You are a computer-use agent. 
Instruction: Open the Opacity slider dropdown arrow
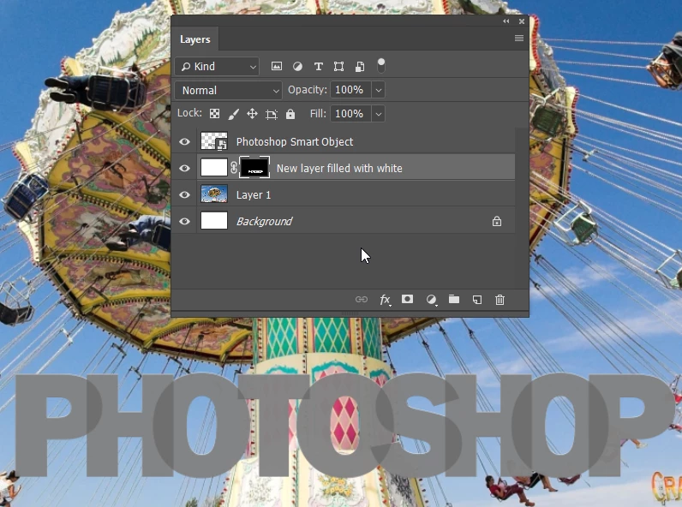click(x=379, y=90)
